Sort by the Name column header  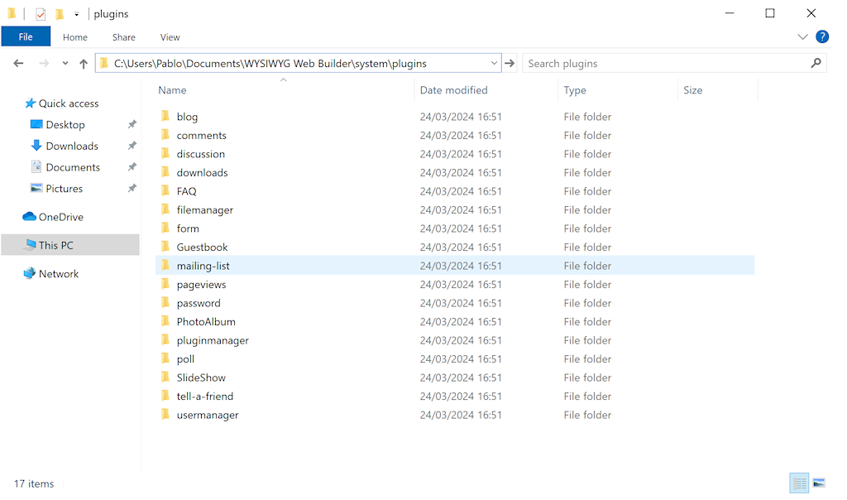[x=172, y=90]
